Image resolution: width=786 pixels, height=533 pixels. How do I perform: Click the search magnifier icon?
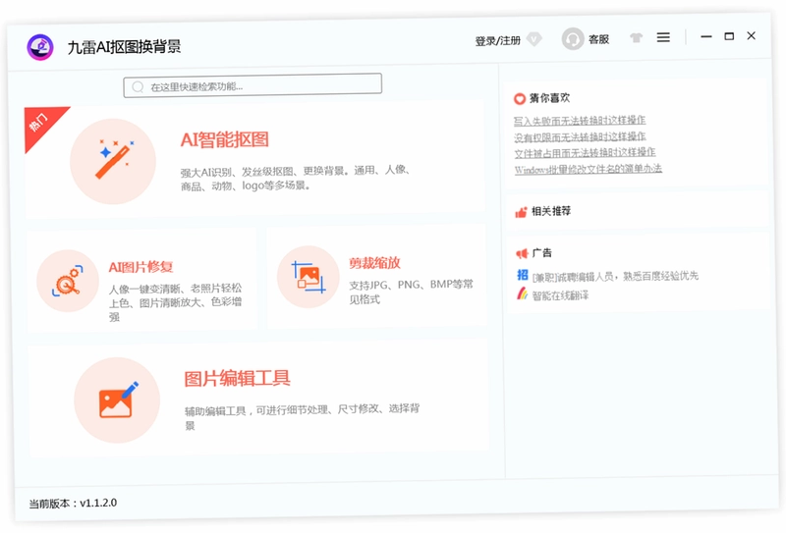click(x=138, y=87)
